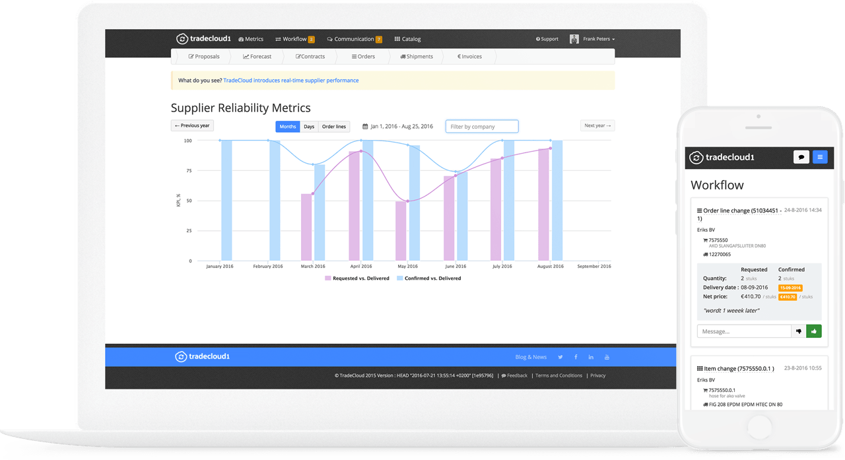Open the Communication panel with 7 notifications

354,39
